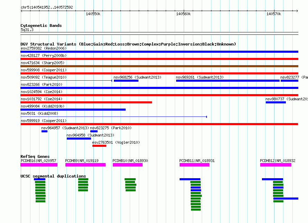Click the nsv5031 (Kidd2008) label
This screenshot has height=223, width=308.
coord(39,113)
